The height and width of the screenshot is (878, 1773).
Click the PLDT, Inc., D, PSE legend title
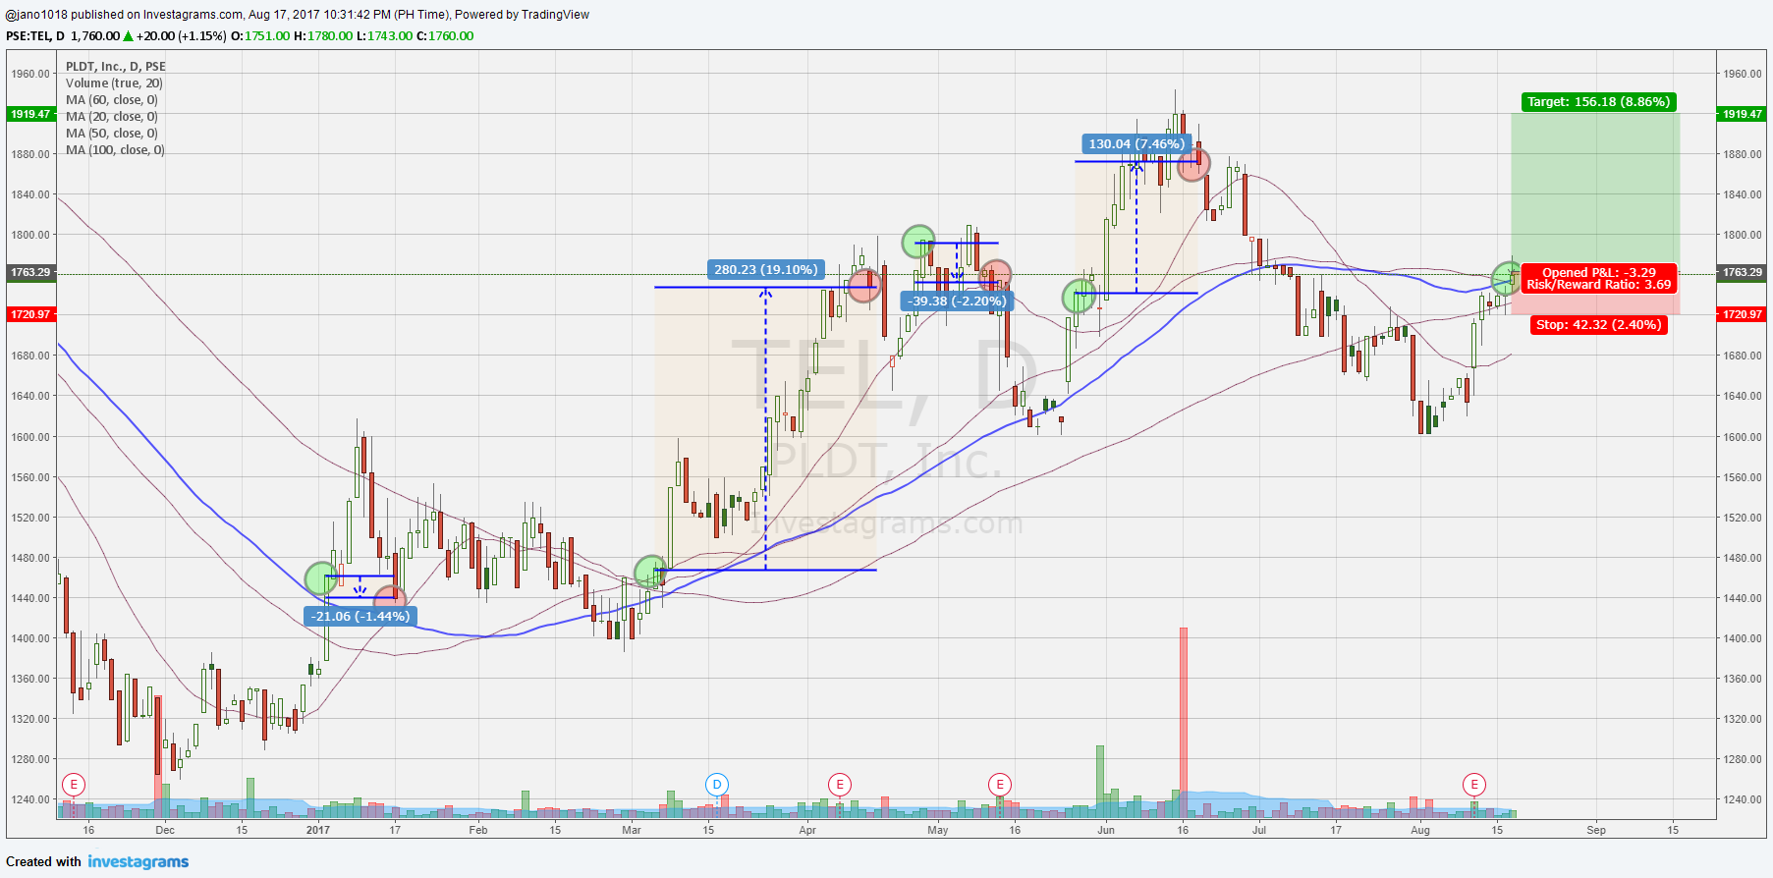116,67
